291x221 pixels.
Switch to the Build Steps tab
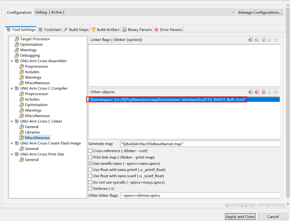pos(76,30)
